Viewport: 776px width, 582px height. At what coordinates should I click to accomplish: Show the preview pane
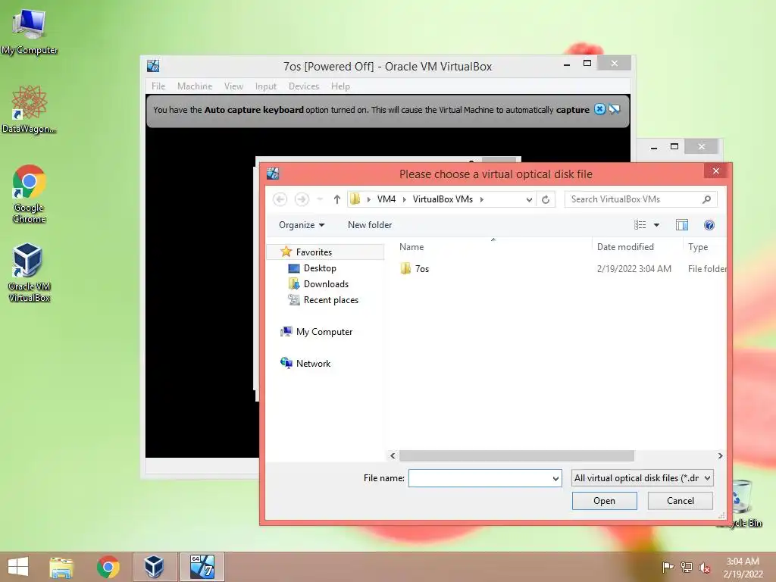pos(681,225)
